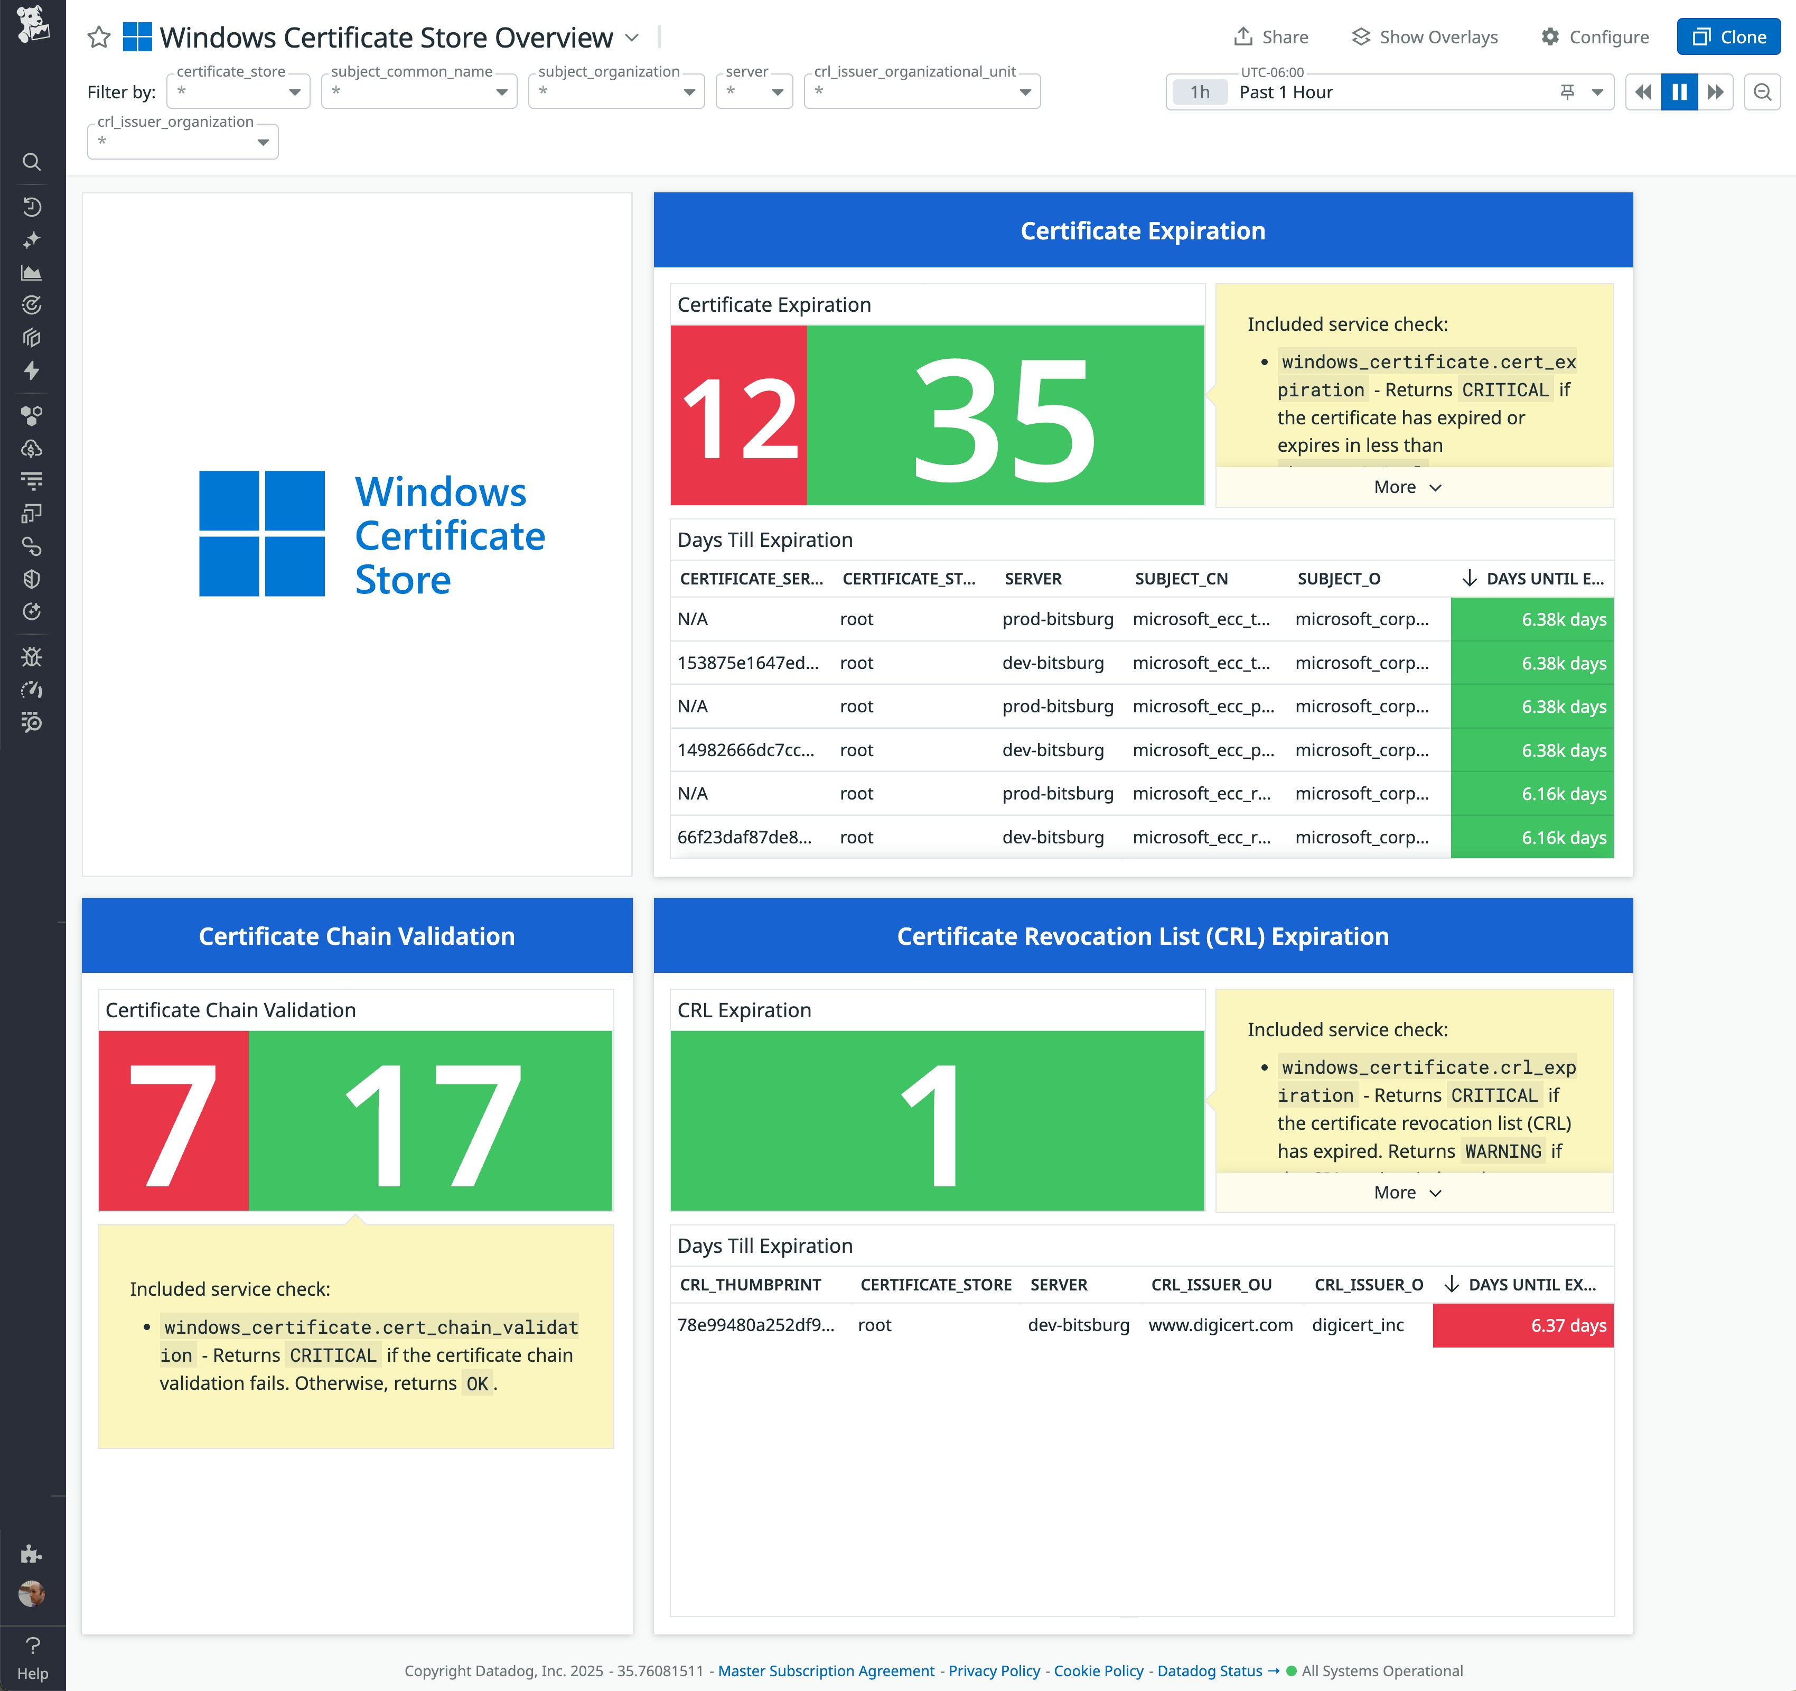The height and width of the screenshot is (1691, 1796).
Task: Open the security shield icon in the sidebar
Action: click(x=32, y=579)
